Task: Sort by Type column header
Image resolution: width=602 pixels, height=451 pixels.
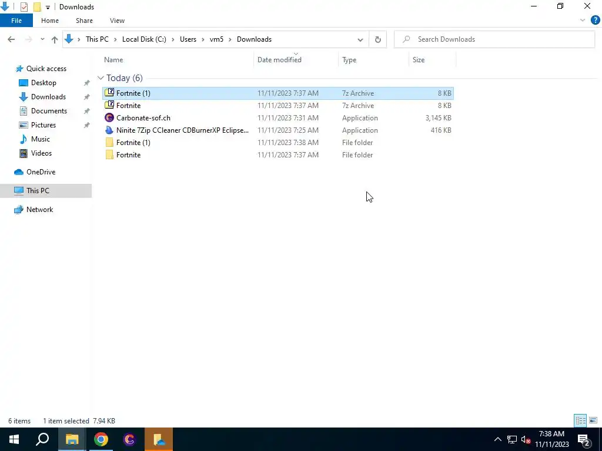Action: (349, 60)
